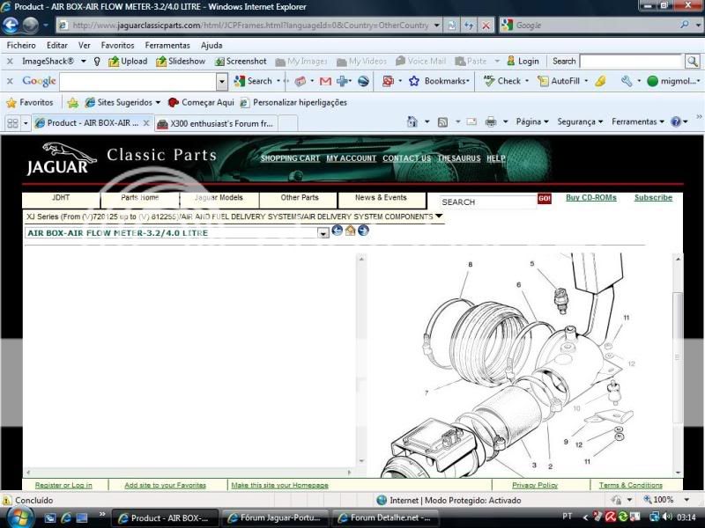Trigger Google toolbar AutoFill
This screenshot has height=528, width=705.
coord(568,81)
